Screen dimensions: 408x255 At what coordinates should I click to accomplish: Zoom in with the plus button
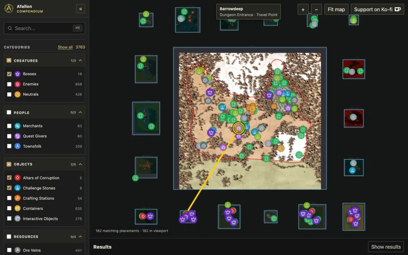click(x=303, y=10)
